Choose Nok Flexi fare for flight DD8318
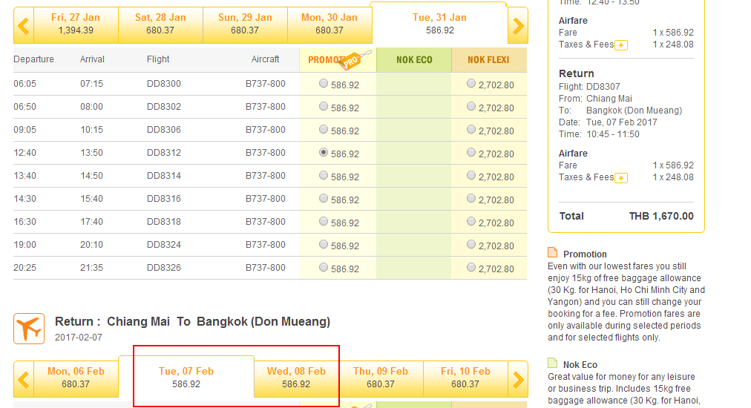Viewport: 751px width, 408px height. (x=471, y=221)
